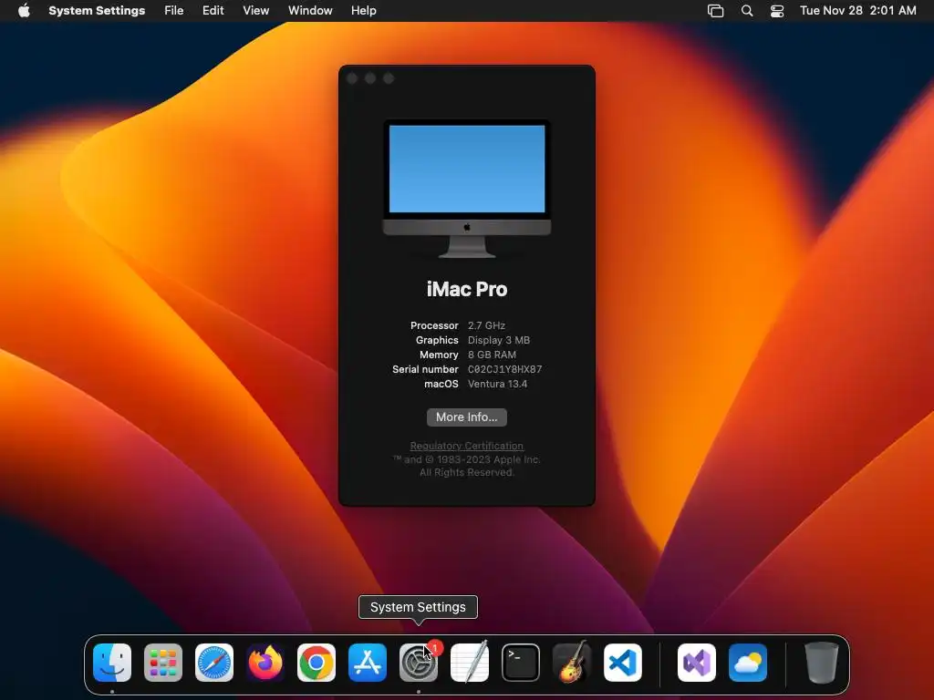Viewport: 934px width, 700px height.
Task: Open the System Settings app menu
Action: (97, 11)
